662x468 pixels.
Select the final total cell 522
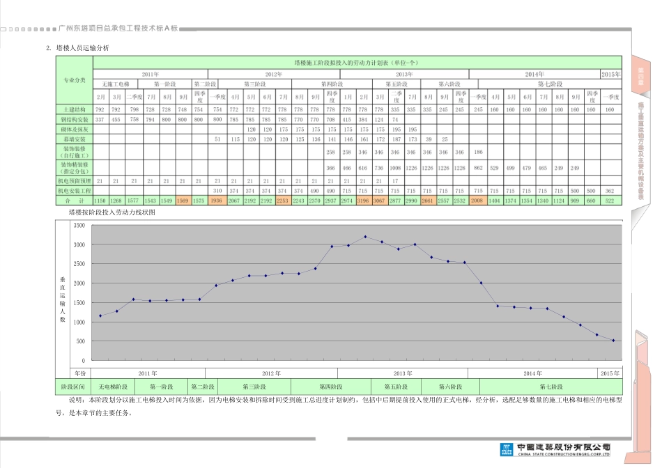610,201
